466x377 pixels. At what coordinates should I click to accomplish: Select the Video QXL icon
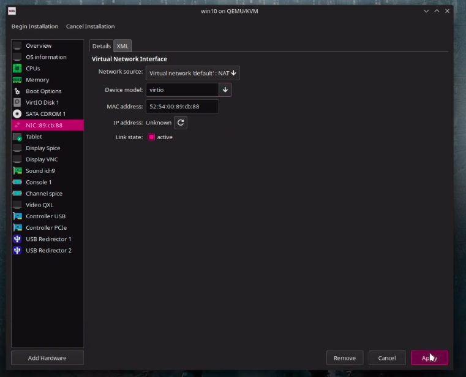(x=17, y=205)
